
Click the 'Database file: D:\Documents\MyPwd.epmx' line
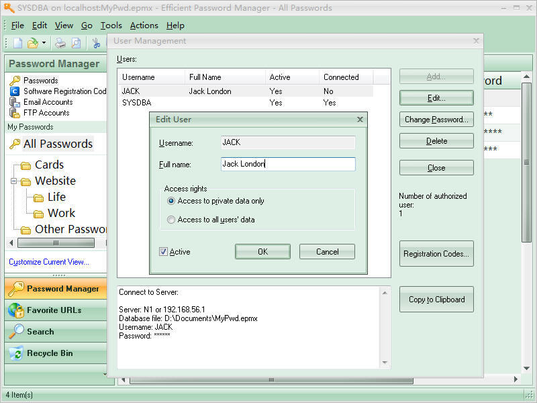pos(188,318)
